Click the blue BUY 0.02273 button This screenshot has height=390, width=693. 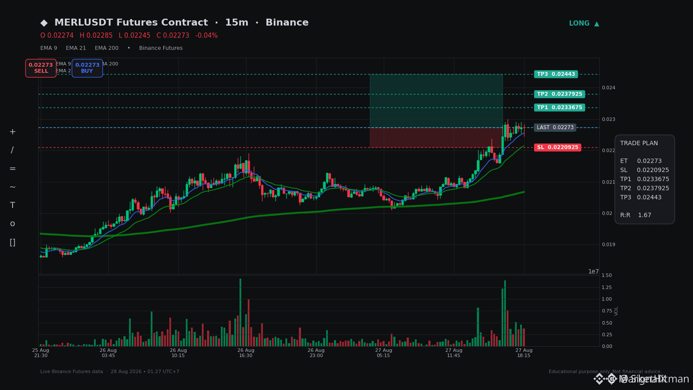(87, 68)
